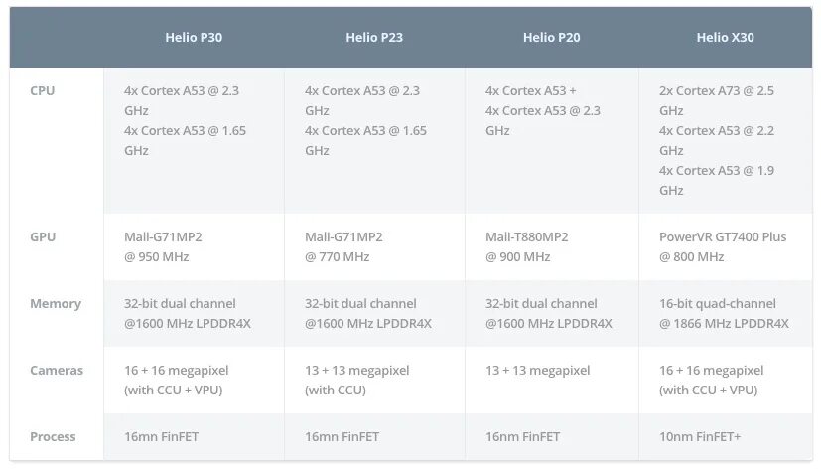Select the CPU row label

click(43, 91)
